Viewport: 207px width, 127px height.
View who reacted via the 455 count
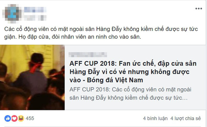30,119
